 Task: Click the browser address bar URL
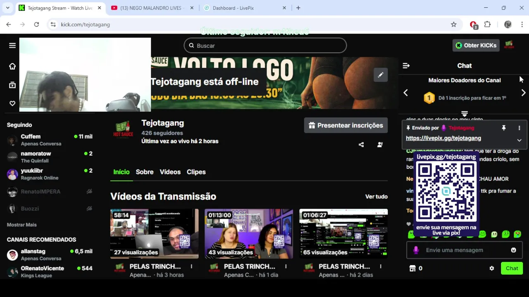(85, 24)
